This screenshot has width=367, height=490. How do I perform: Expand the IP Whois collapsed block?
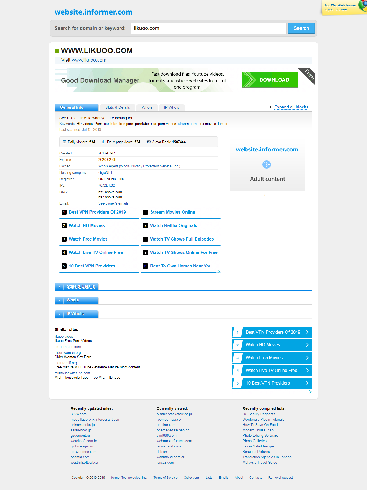pos(77,314)
